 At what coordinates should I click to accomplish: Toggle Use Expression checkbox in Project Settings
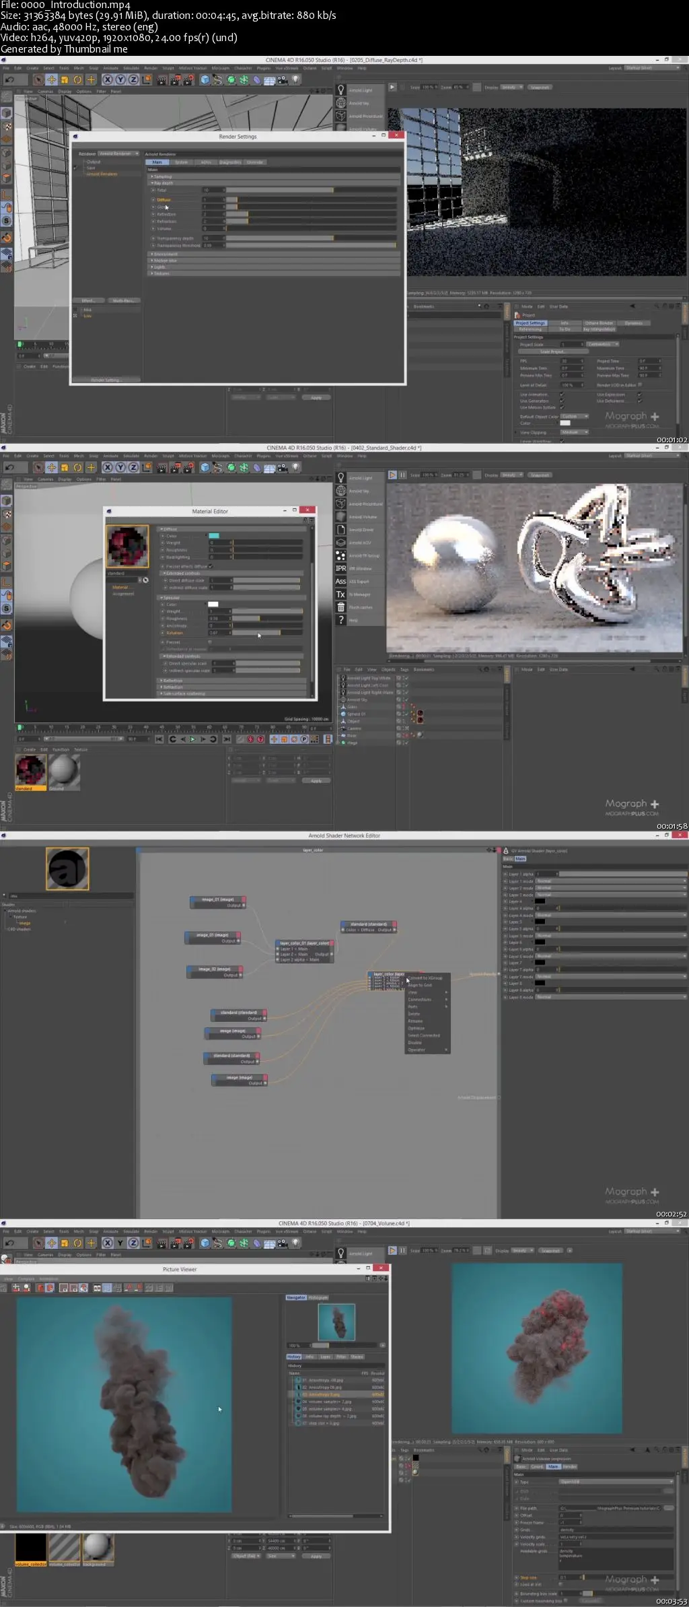click(x=639, y=395)
